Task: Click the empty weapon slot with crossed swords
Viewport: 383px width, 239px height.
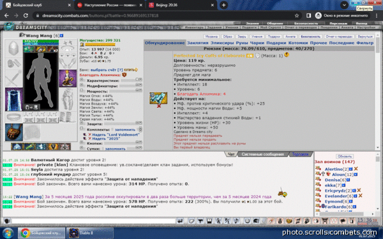Action: 13,78
